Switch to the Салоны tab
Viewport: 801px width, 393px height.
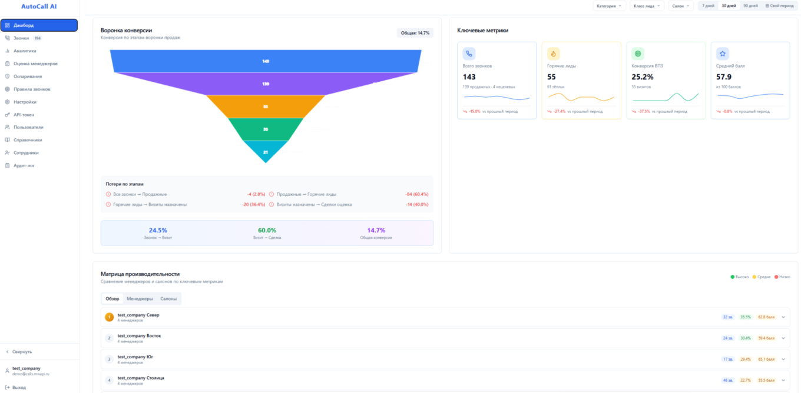(x=168, y=299)
